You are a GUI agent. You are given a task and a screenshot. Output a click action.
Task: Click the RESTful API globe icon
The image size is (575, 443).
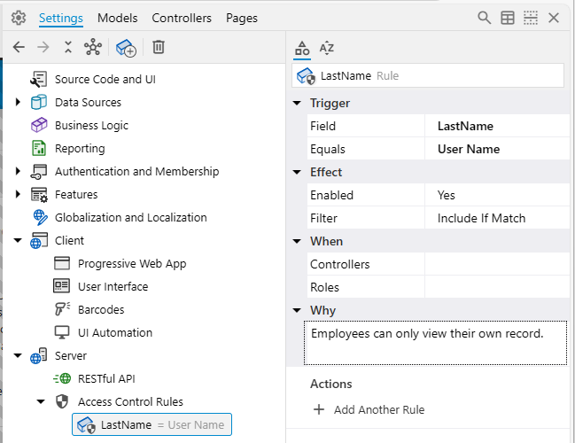[x=62, y=378]
